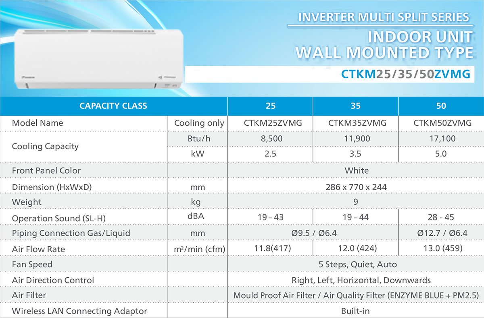This screenshot has width=484, height=318.
Task: Click the 2.5 kW value
Action: 271,154
